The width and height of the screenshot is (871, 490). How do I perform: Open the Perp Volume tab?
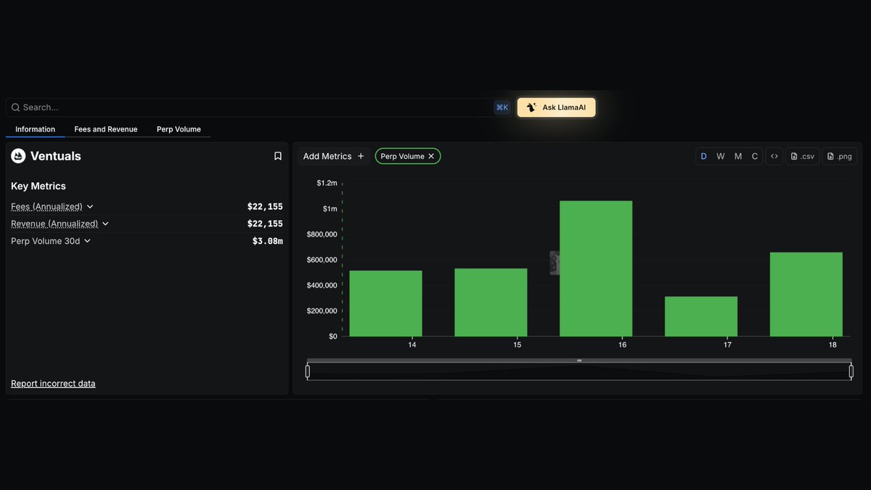click(x=179, y=129)
